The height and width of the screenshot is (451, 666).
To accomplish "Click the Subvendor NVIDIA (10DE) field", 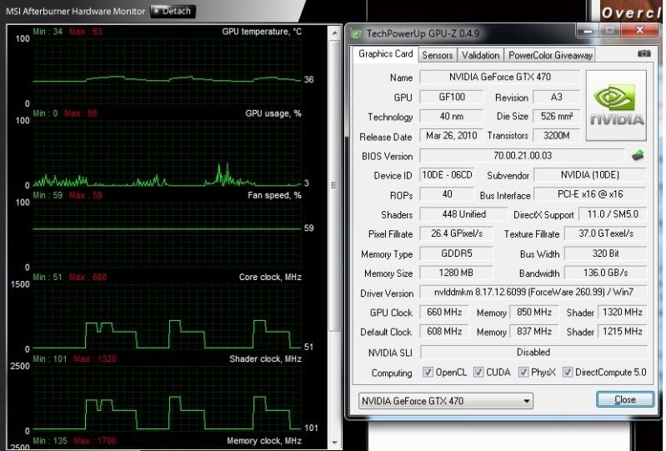I will [590, 175].
